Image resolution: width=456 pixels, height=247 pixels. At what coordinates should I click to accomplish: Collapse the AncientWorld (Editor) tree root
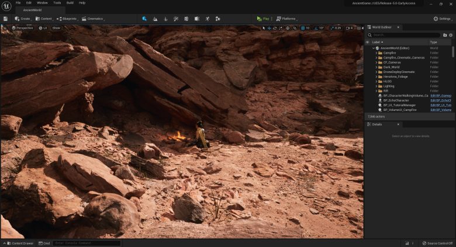tap(374, 48)
